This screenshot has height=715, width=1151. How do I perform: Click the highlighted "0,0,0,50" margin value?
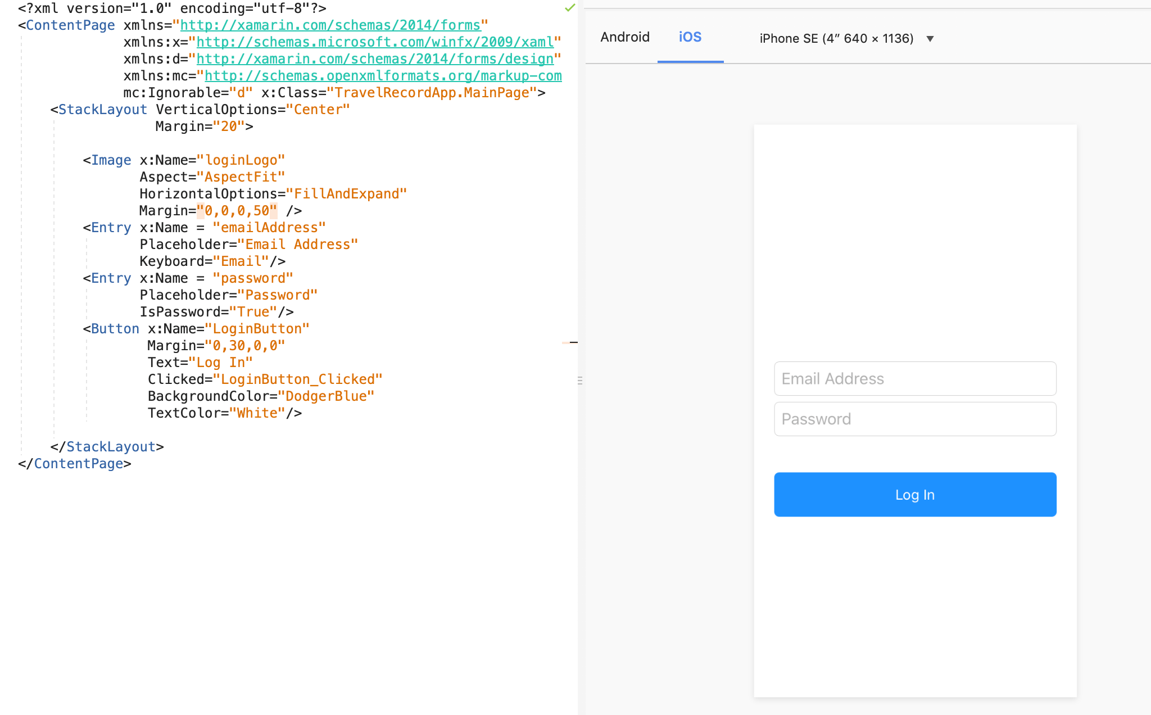tap(237, 211)
